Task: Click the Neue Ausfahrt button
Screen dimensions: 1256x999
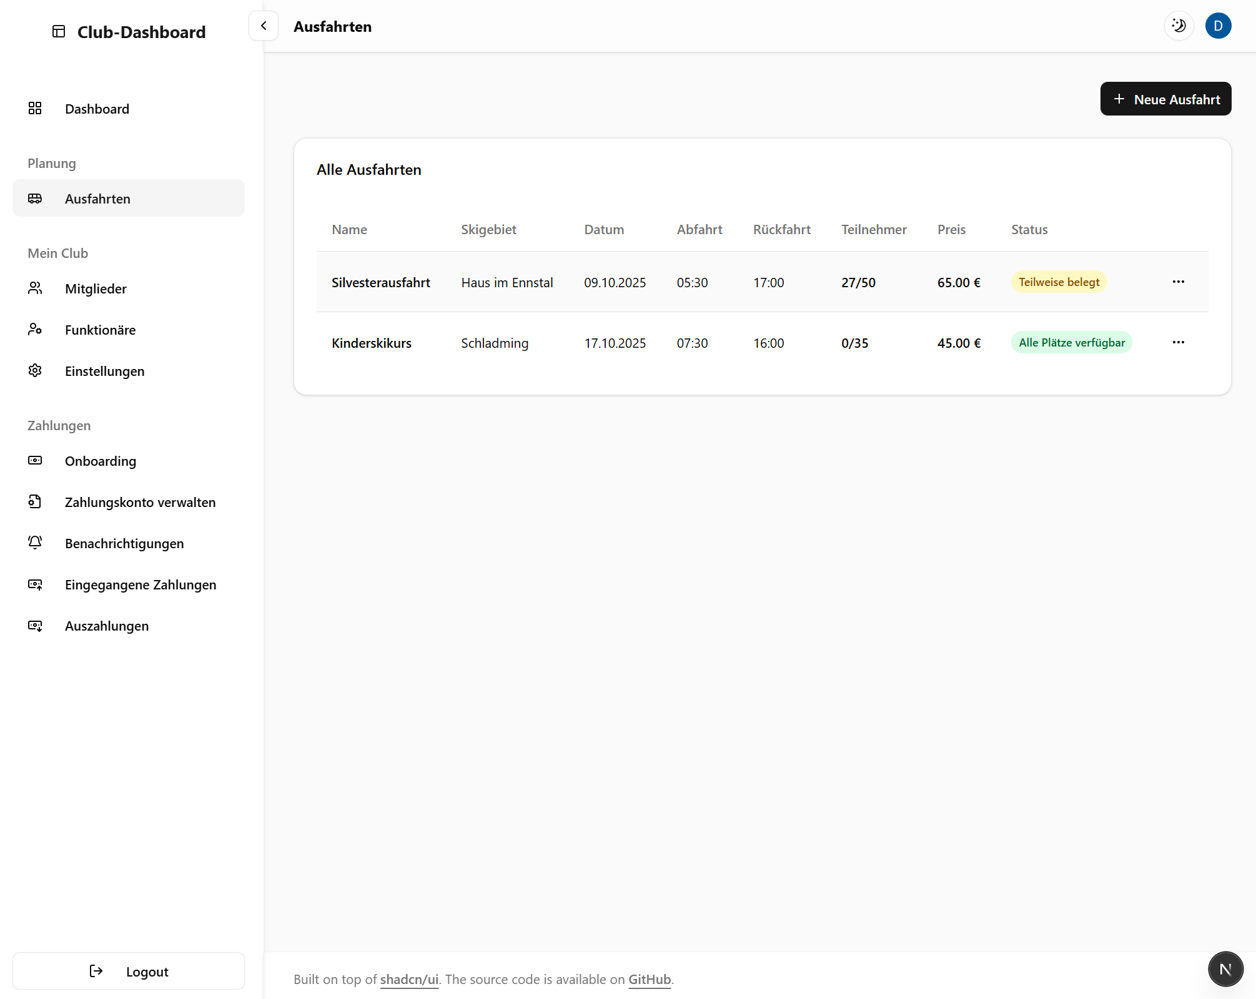Action: (1165, 99)
